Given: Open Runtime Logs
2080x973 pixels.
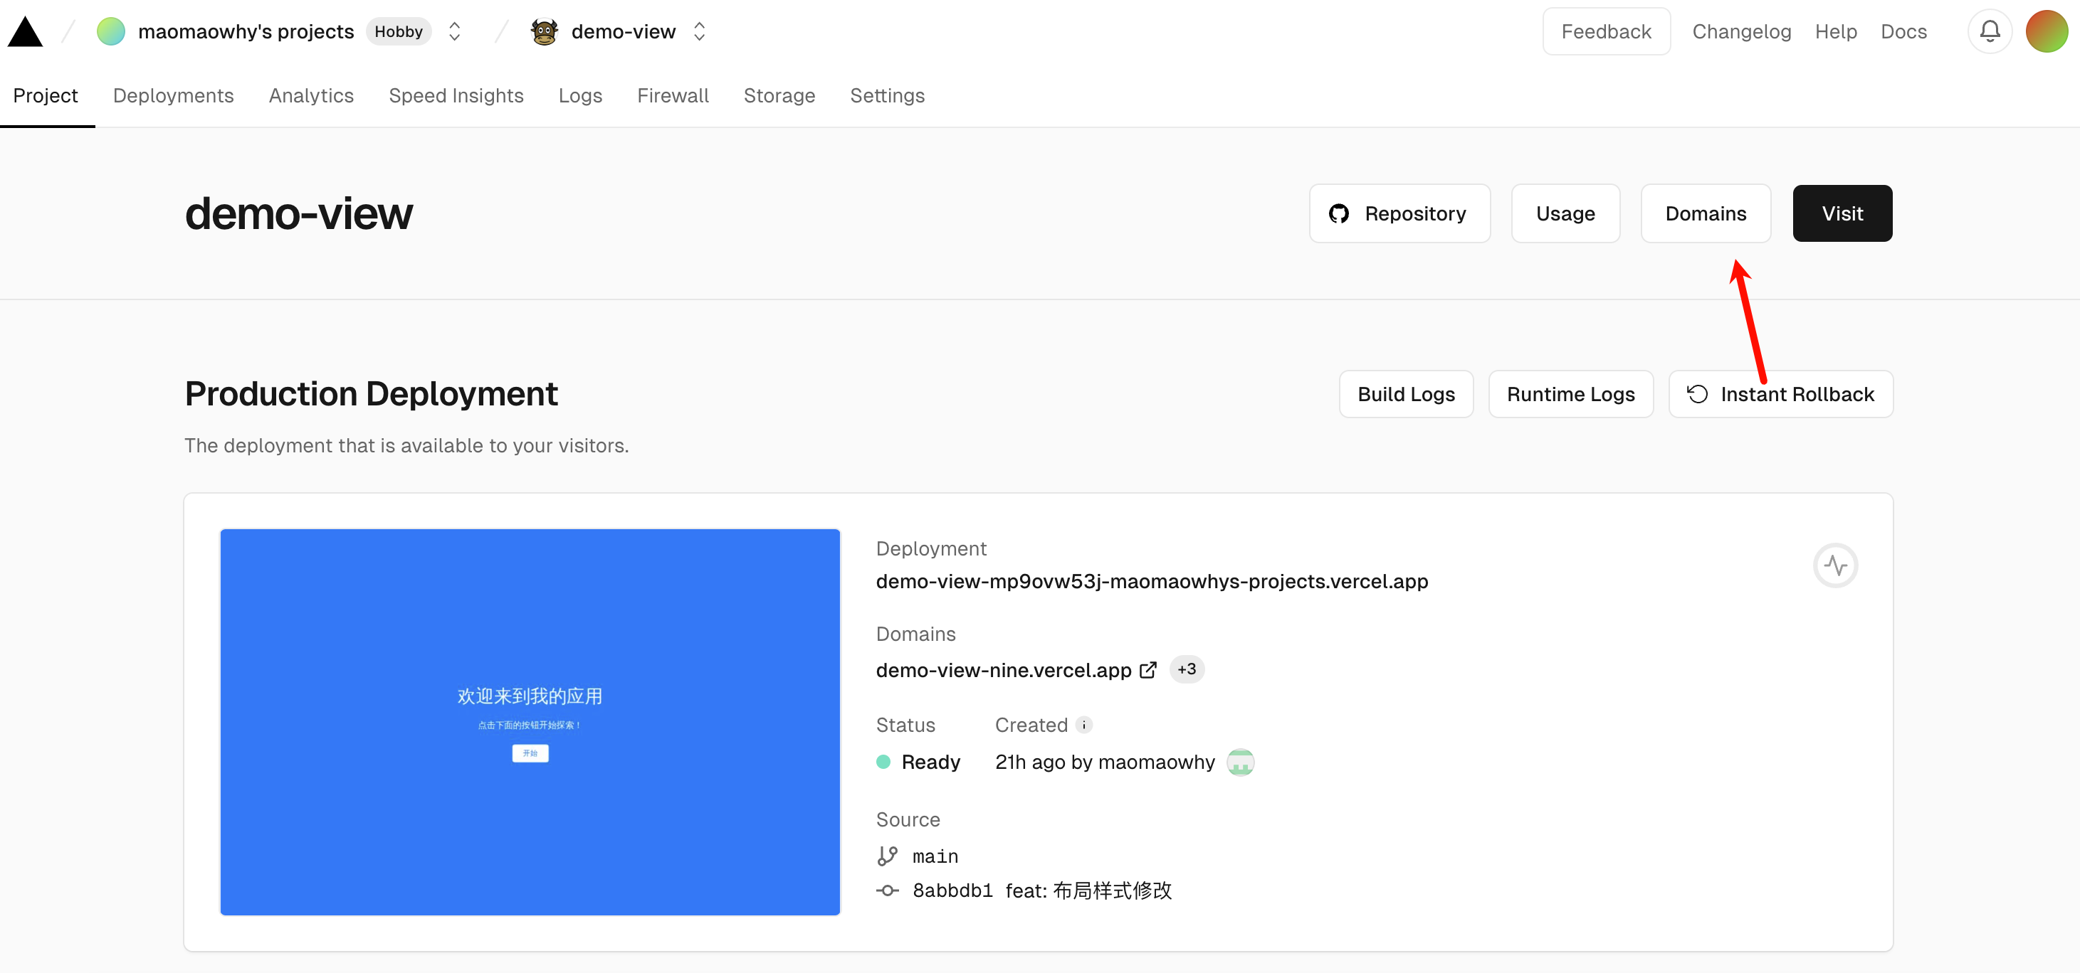Looking at the screenshot, I should [x=1570, y=394].
